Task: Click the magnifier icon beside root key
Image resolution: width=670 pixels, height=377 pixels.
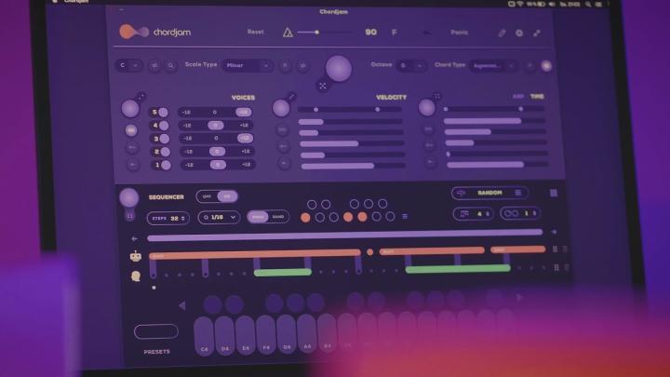Action: pyautogui.click(x=170, y=66)
